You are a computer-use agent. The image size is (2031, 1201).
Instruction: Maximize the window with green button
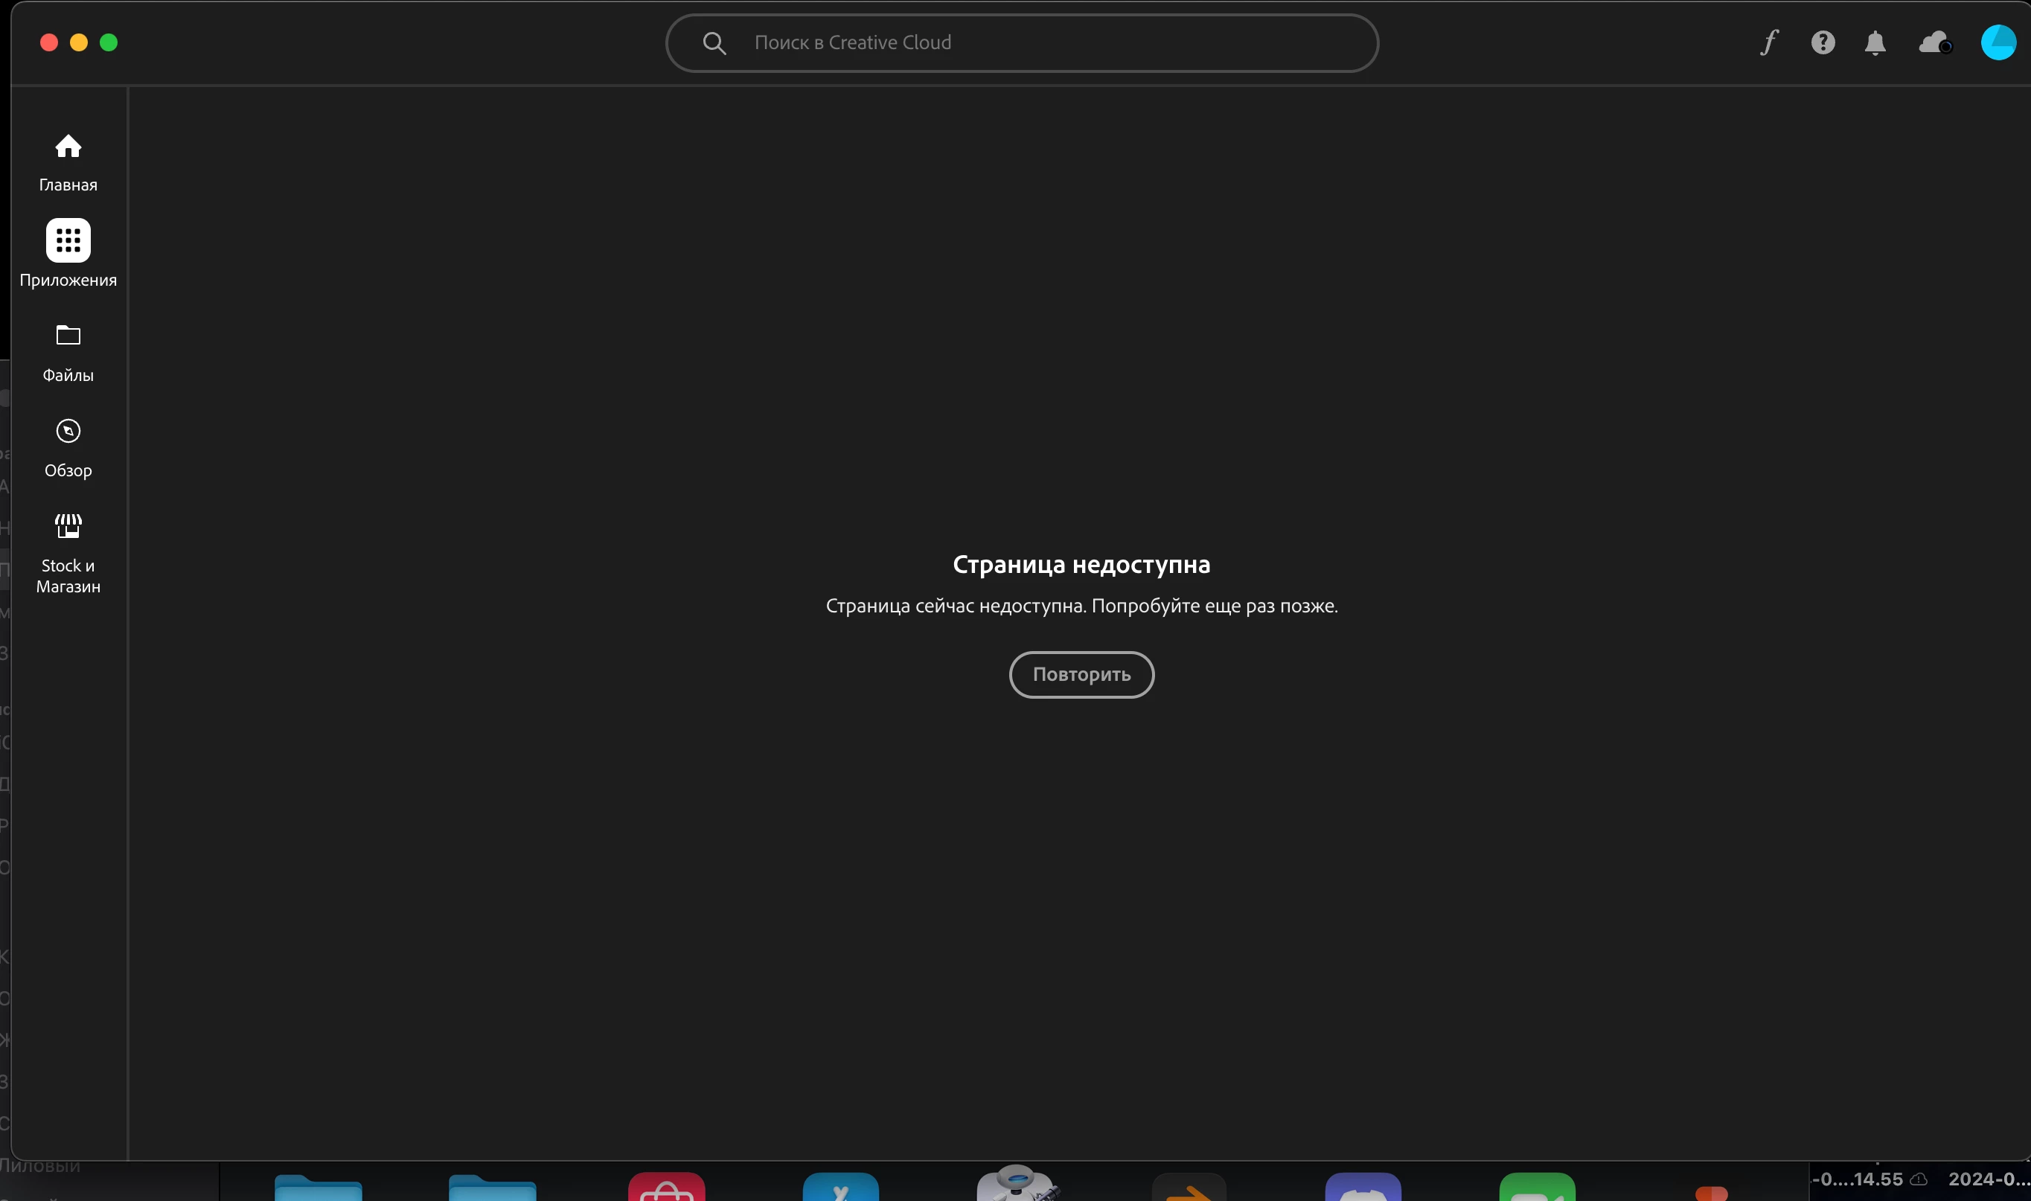109,42
